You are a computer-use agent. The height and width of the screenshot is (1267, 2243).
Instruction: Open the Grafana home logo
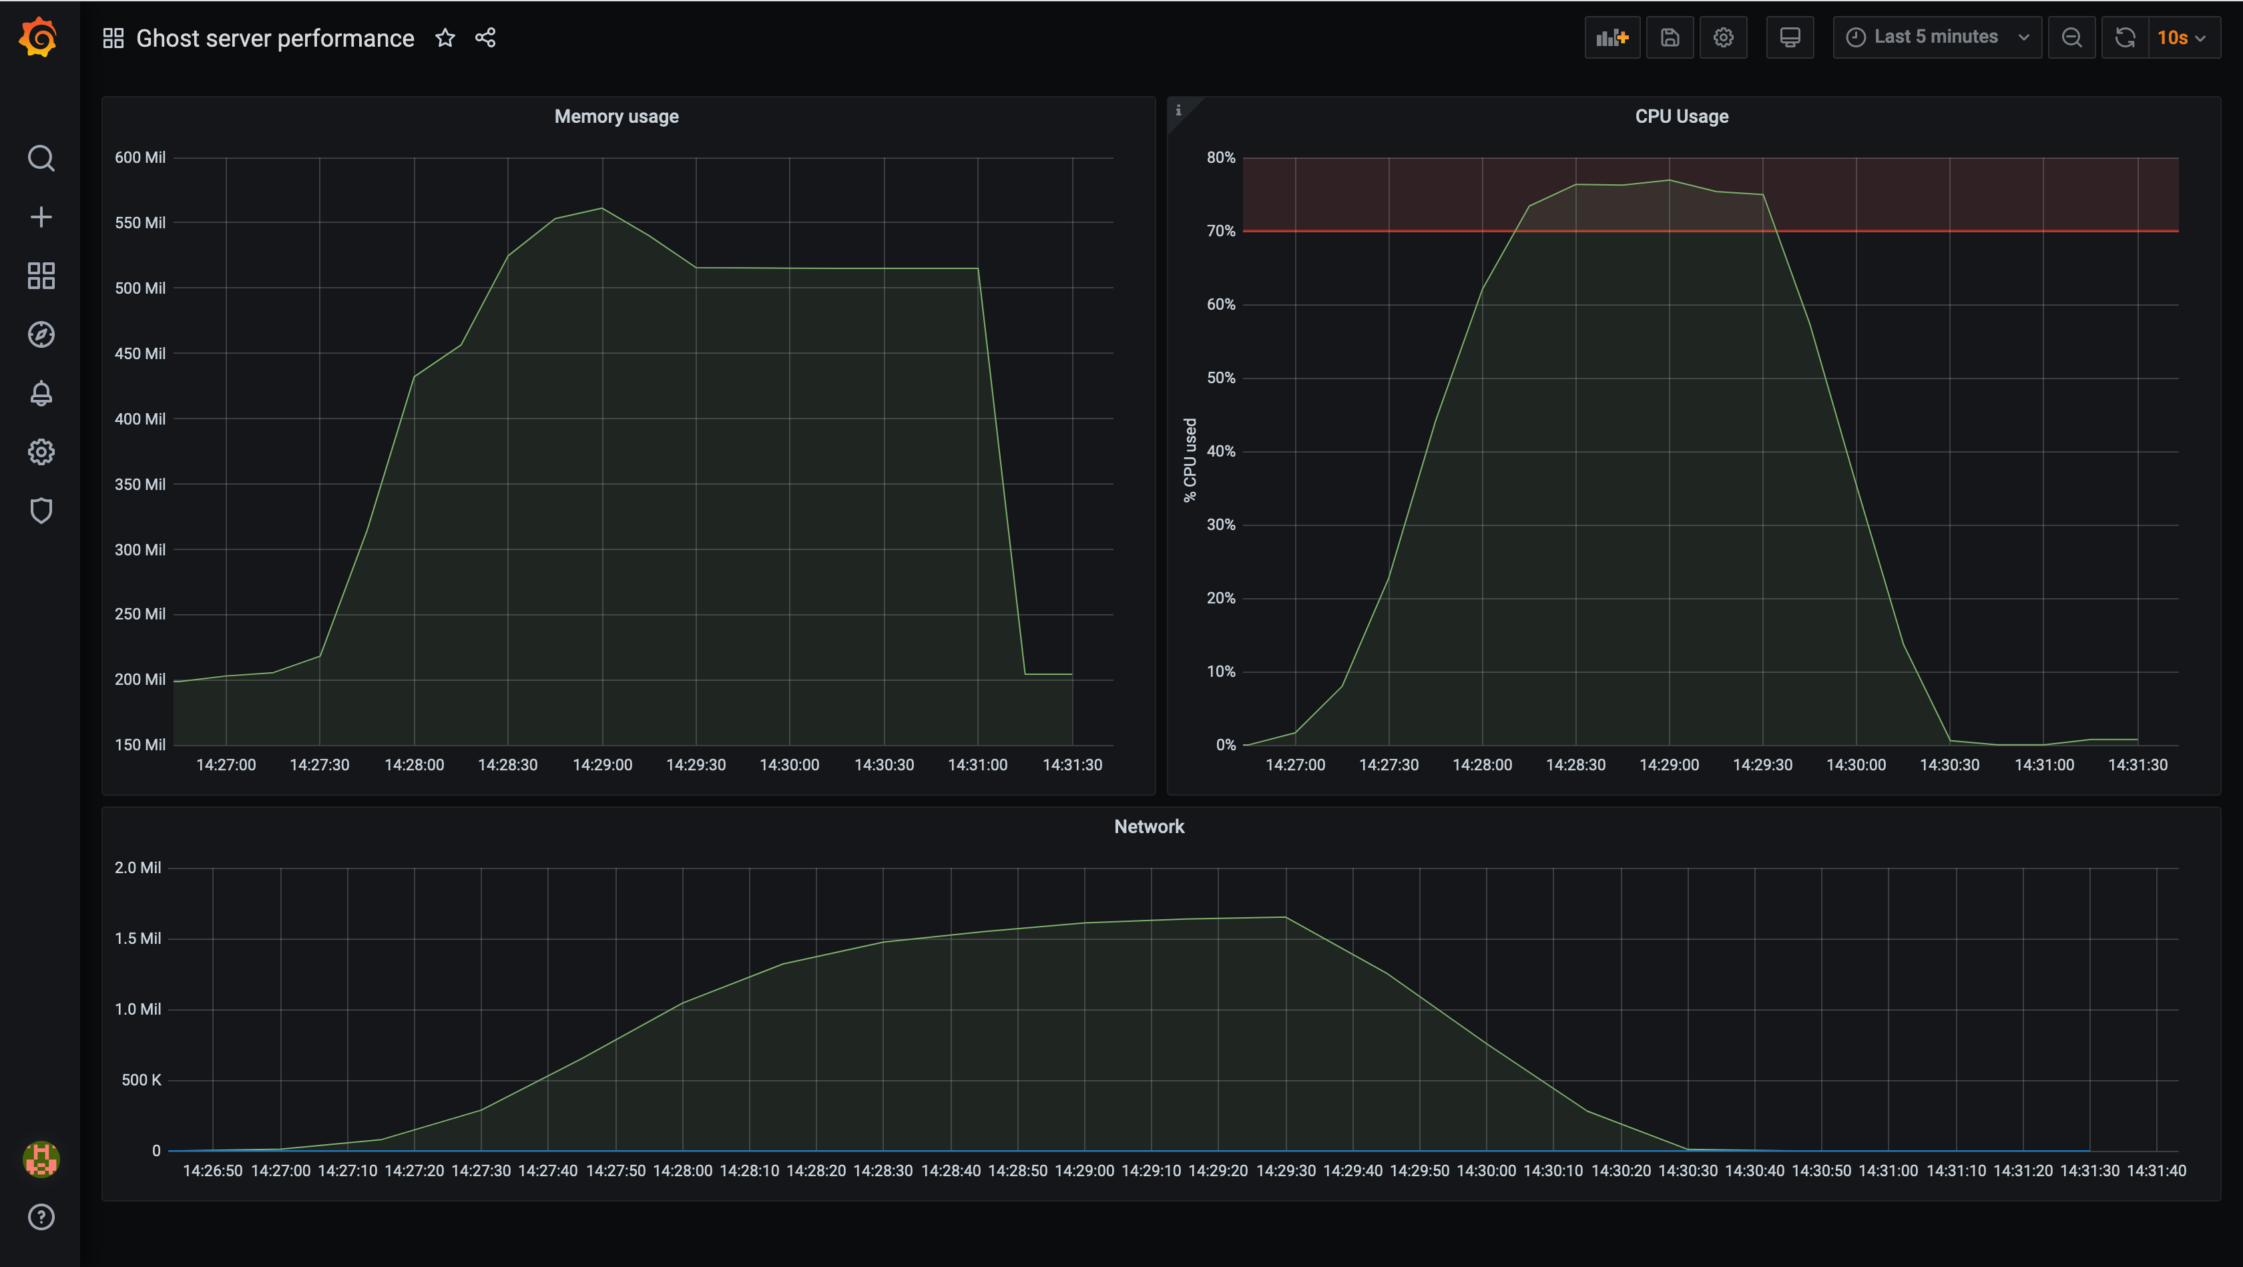coord(39,37)
